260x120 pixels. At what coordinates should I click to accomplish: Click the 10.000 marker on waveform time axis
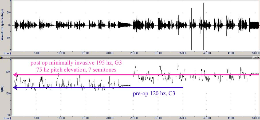click(61, 53)
